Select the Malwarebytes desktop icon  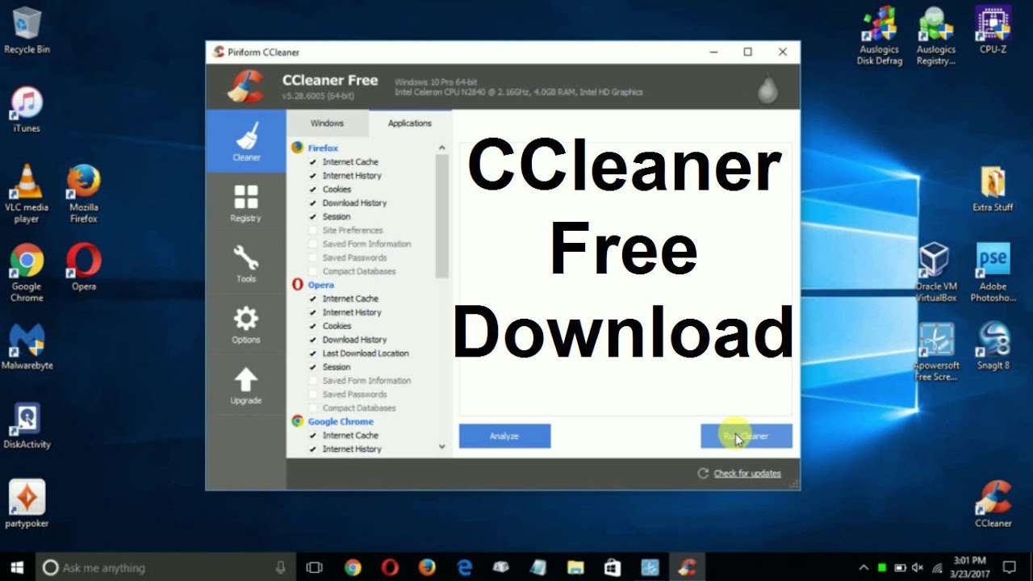[x=27, y=347]
